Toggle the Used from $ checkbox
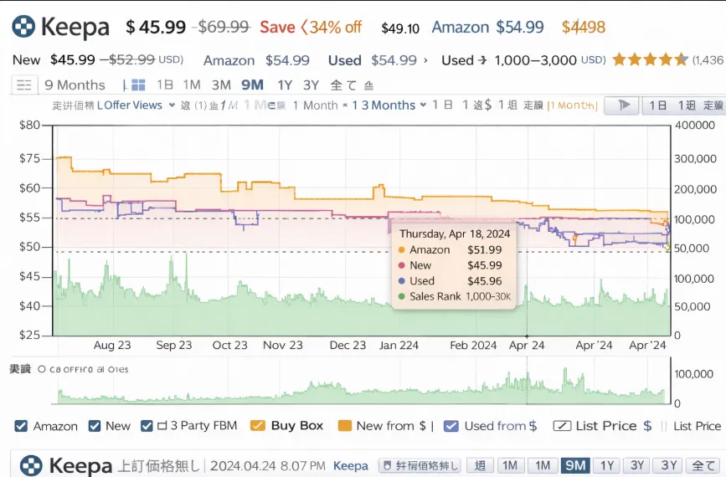Viewport: 726px width, 477px height. pyautogui.click(x=451, y=426)
